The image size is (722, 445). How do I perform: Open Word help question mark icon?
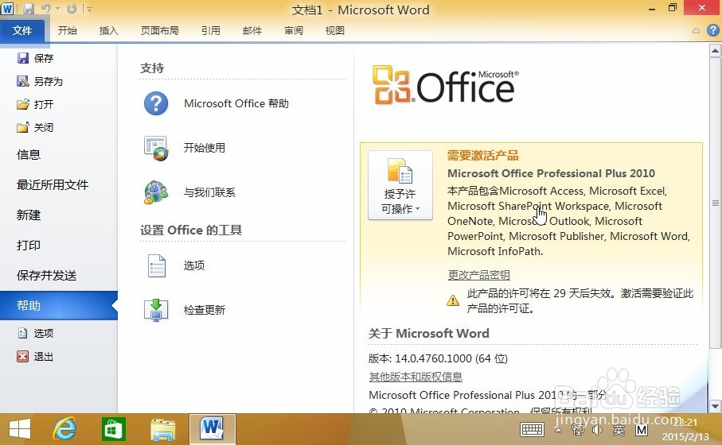pos(712,30)
